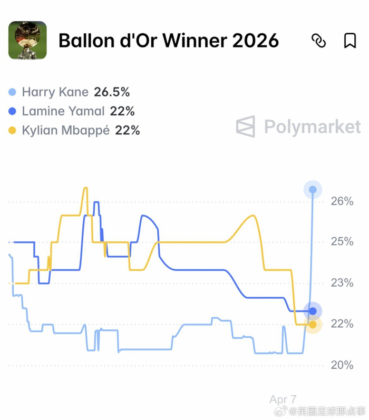Click the Ballon d'Or Winner 2026 title
Viewport: 369px width, 420px height.
(169, 41)
